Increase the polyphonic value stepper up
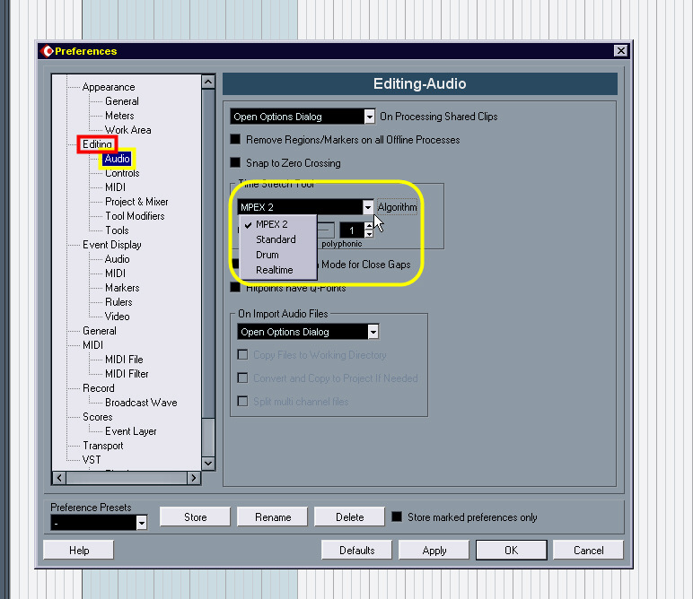 (x=369, y=226)
